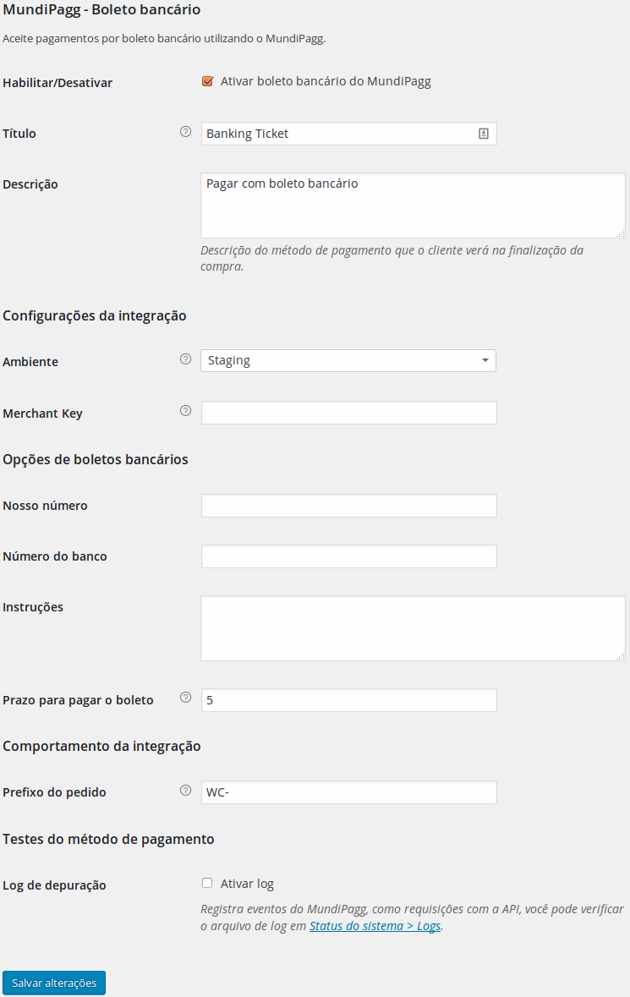
Task: Click the Título Banking Ticket field
Action: point(338,134)
